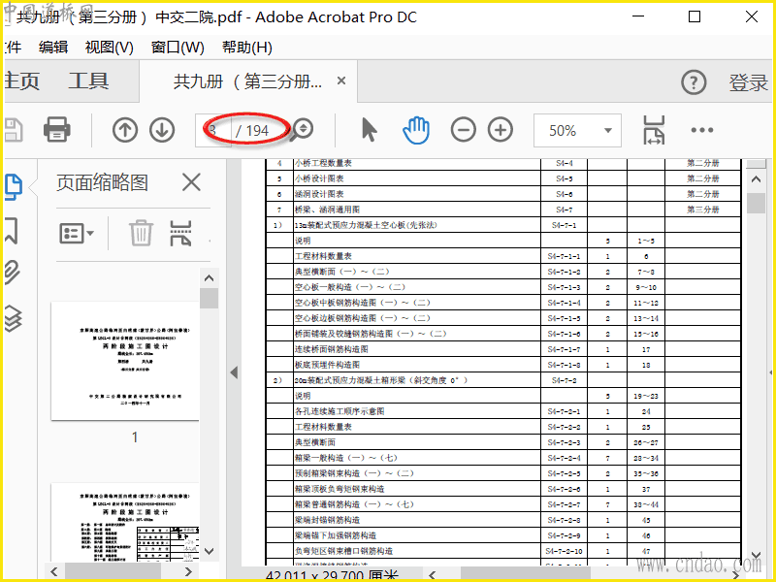
Task: Click the document scroll down arrow
Action: coord(756,555)
